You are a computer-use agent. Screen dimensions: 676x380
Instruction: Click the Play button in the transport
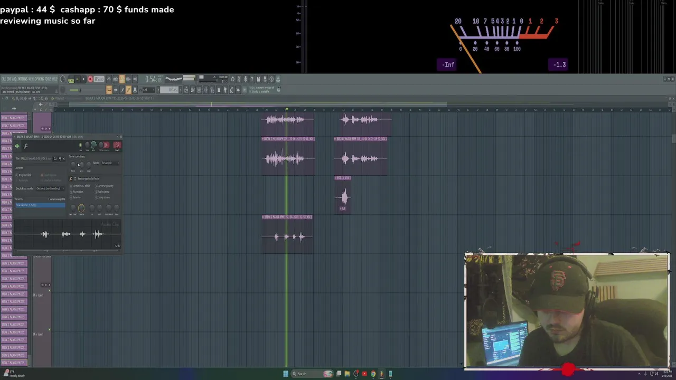tap(78, 79)
